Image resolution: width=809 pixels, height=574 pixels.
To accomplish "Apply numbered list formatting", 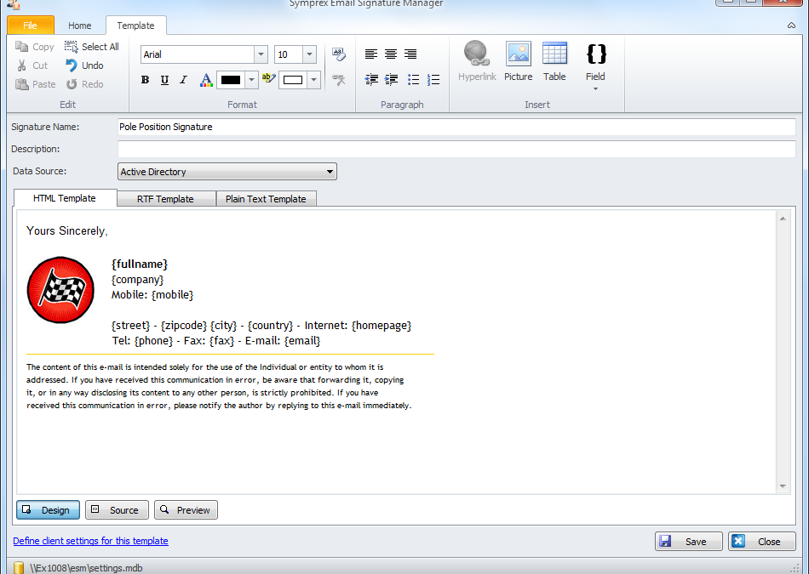I will click(x=433, y=79).
